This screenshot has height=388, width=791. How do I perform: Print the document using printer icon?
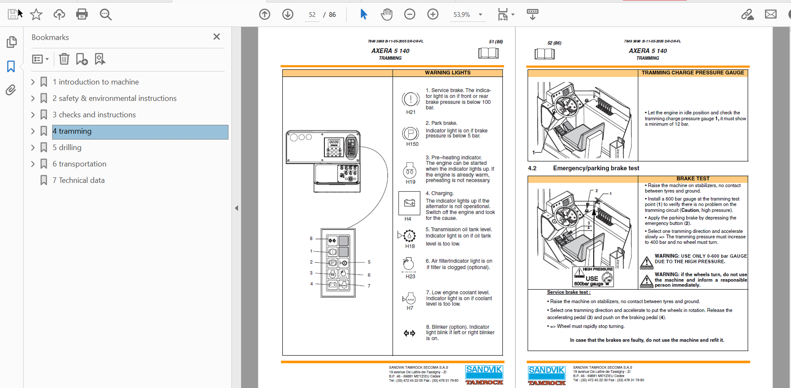coord(82,15)
